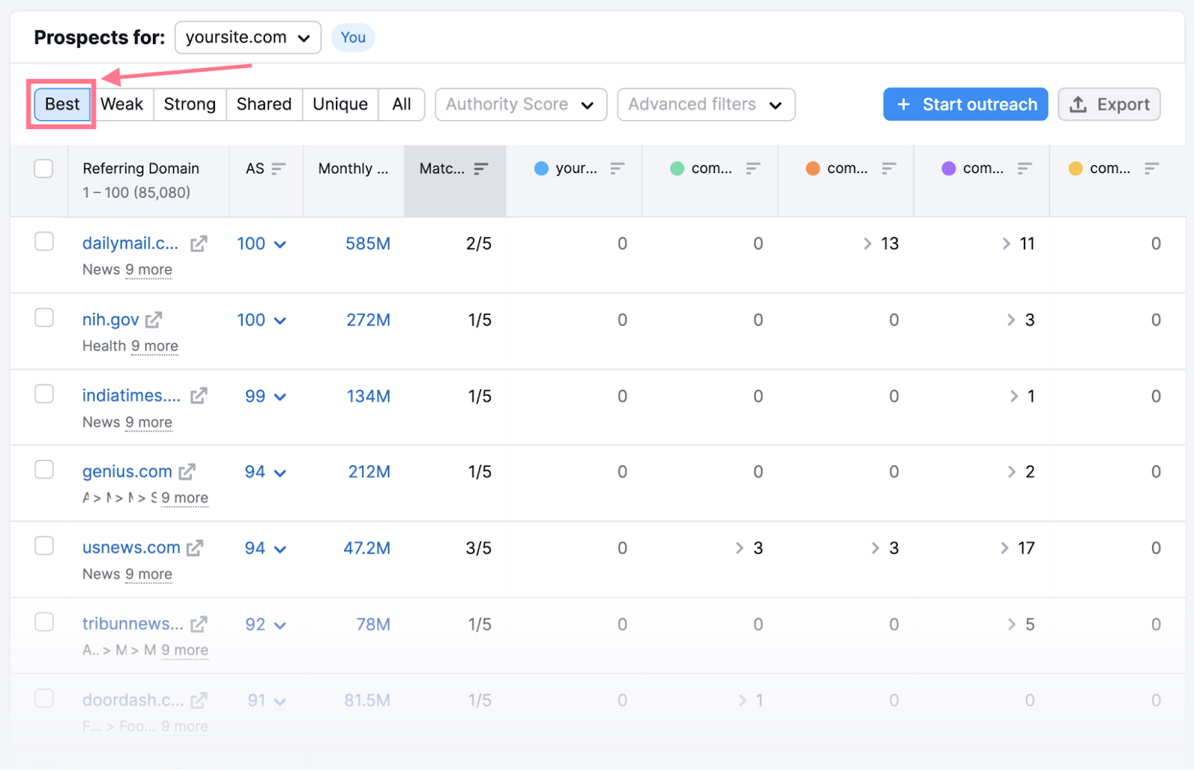The height and width of the screenshot is (770, 1194).
Task: Open nih.gov via its external link icon
Action: pyautogui.click(x=154, y=319)
